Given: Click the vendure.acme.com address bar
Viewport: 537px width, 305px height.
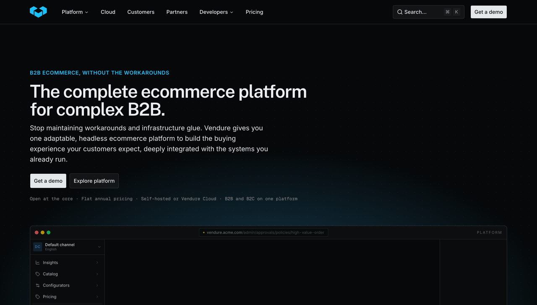Looking at the screenshot, I should pyautogui.click(x=263, y=232).
